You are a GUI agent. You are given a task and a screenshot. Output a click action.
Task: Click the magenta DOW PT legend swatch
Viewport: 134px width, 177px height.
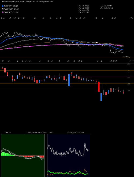3,12
